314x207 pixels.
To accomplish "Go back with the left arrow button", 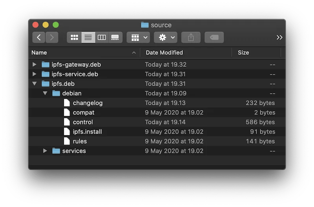I will (x=38, y=37).
